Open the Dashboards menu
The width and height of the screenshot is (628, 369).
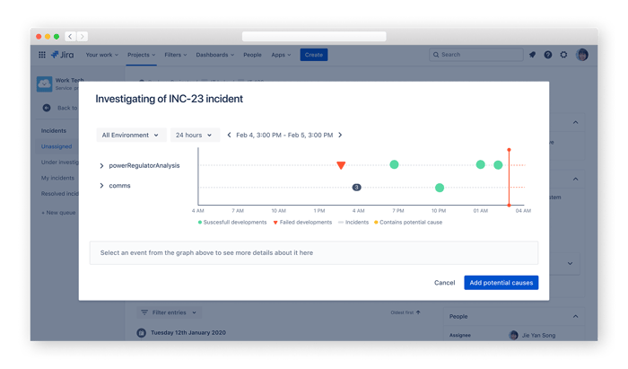[x=215, y=55]
